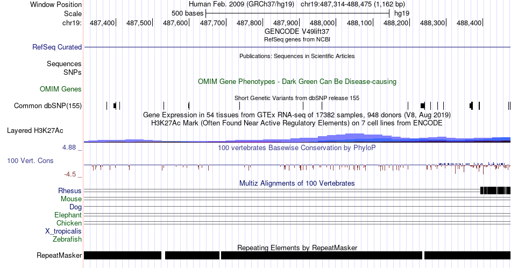Click the OMIM Gene Phenotypes green title
Image resolution: width=511 pixels, height=268 pixels.
coord(297,81)
